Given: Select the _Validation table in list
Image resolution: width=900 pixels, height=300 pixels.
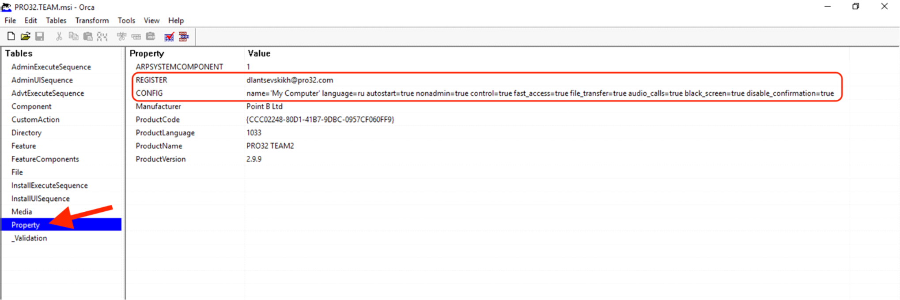Looking at the screenshot, I should coord(29,238).
